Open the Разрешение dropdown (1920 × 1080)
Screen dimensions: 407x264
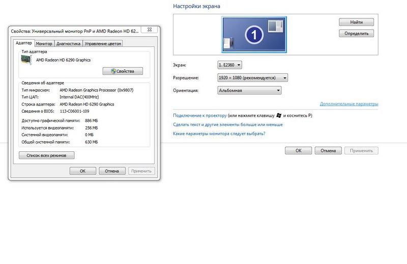[252, 77]
